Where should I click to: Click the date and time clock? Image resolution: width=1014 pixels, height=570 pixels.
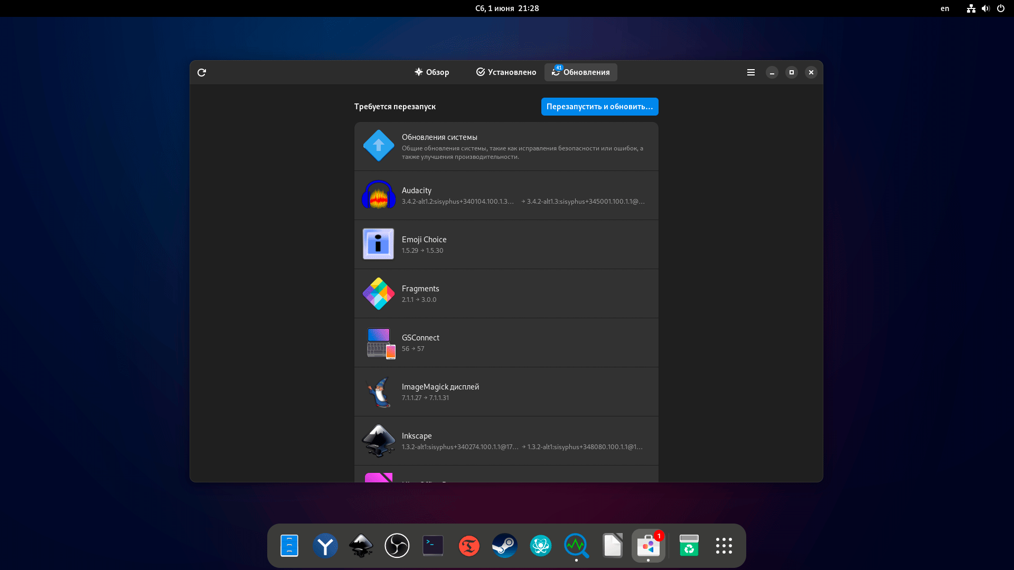pos(506,8)
